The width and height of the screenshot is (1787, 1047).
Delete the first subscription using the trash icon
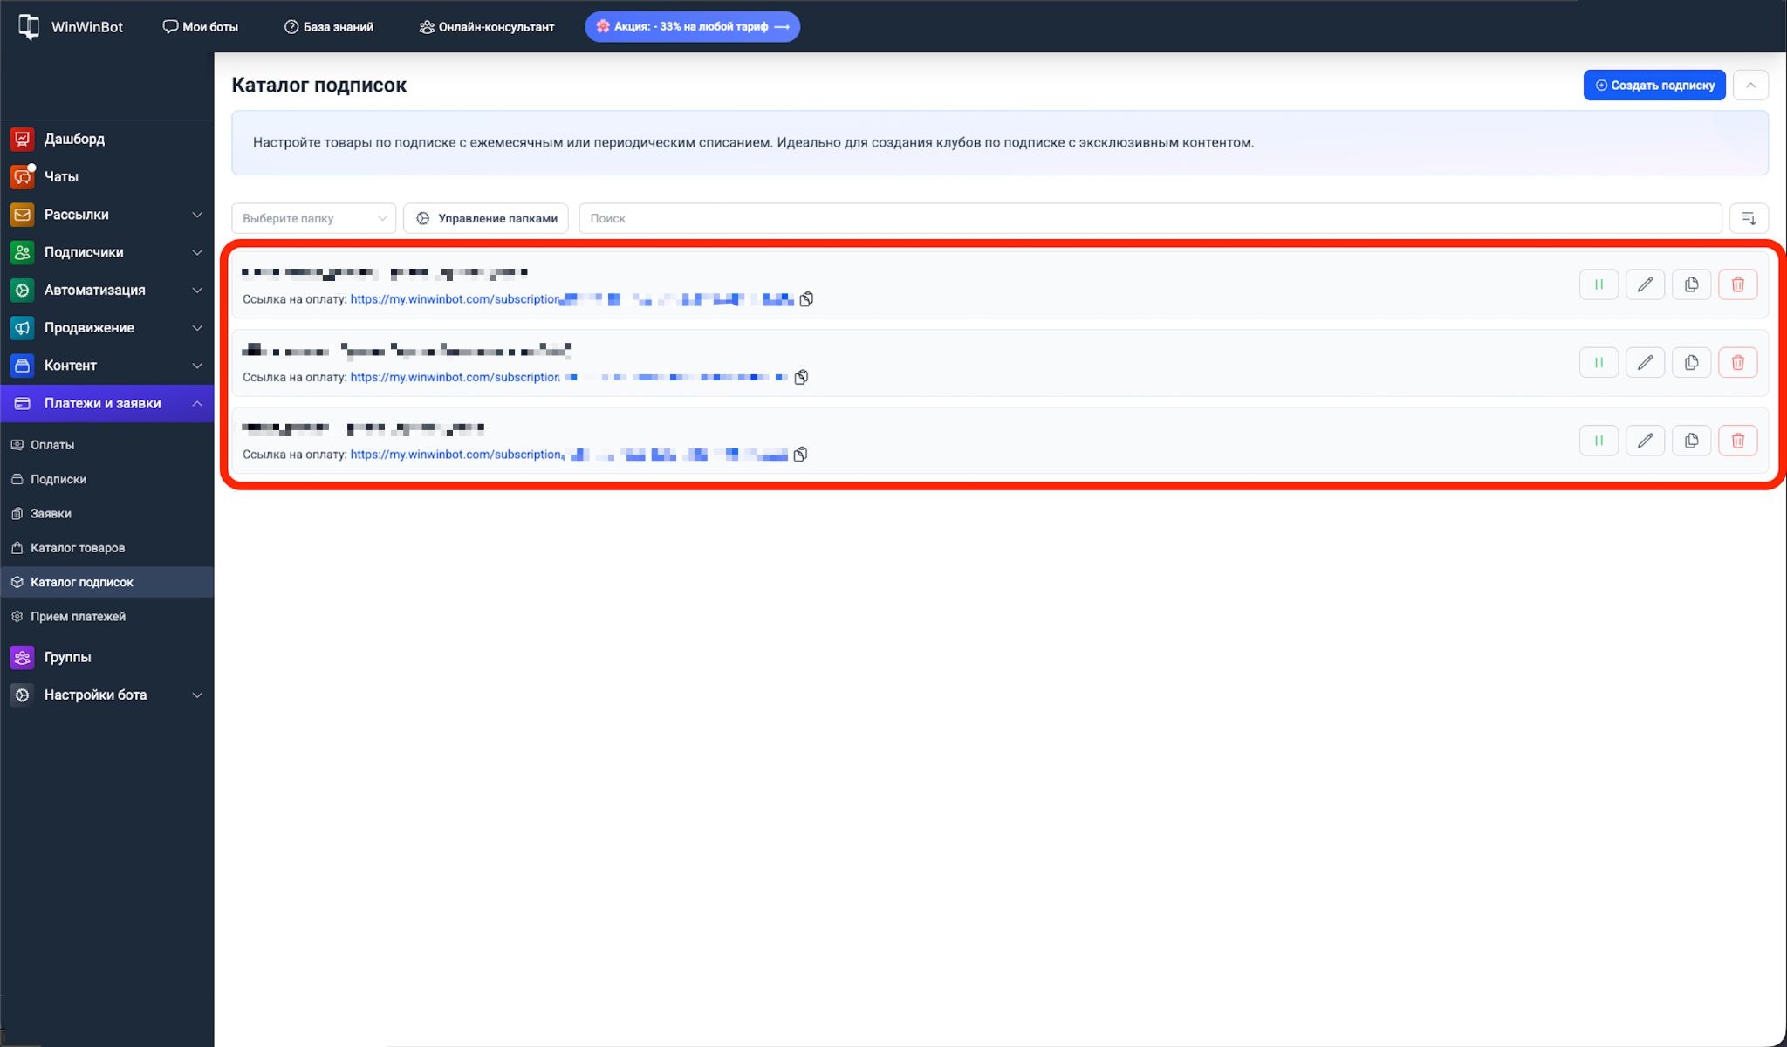tap(1737, 284)
